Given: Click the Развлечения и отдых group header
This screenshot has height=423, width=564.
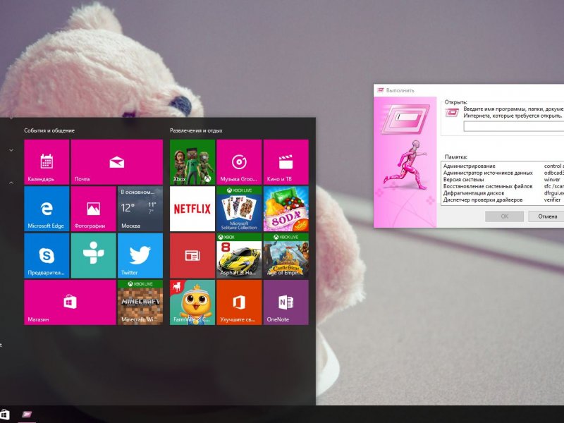Looking at the screenshot, I should tap(196, 130).
